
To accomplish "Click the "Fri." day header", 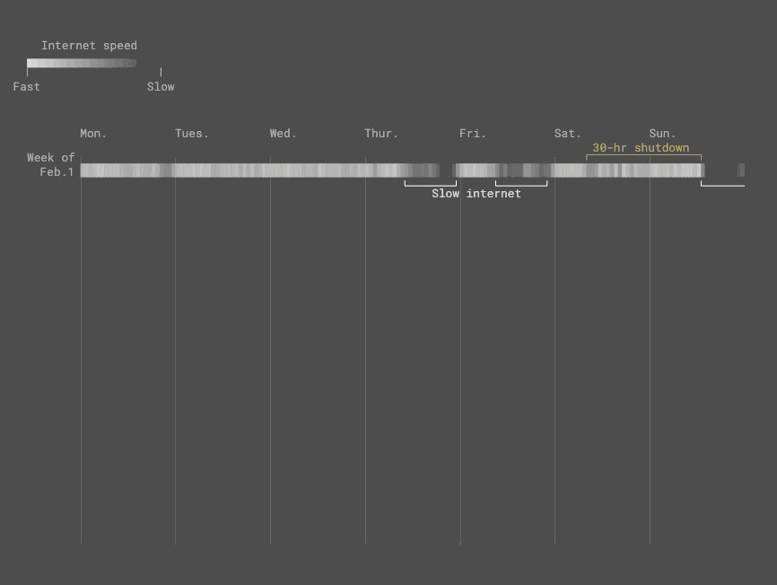I will 473,134.
